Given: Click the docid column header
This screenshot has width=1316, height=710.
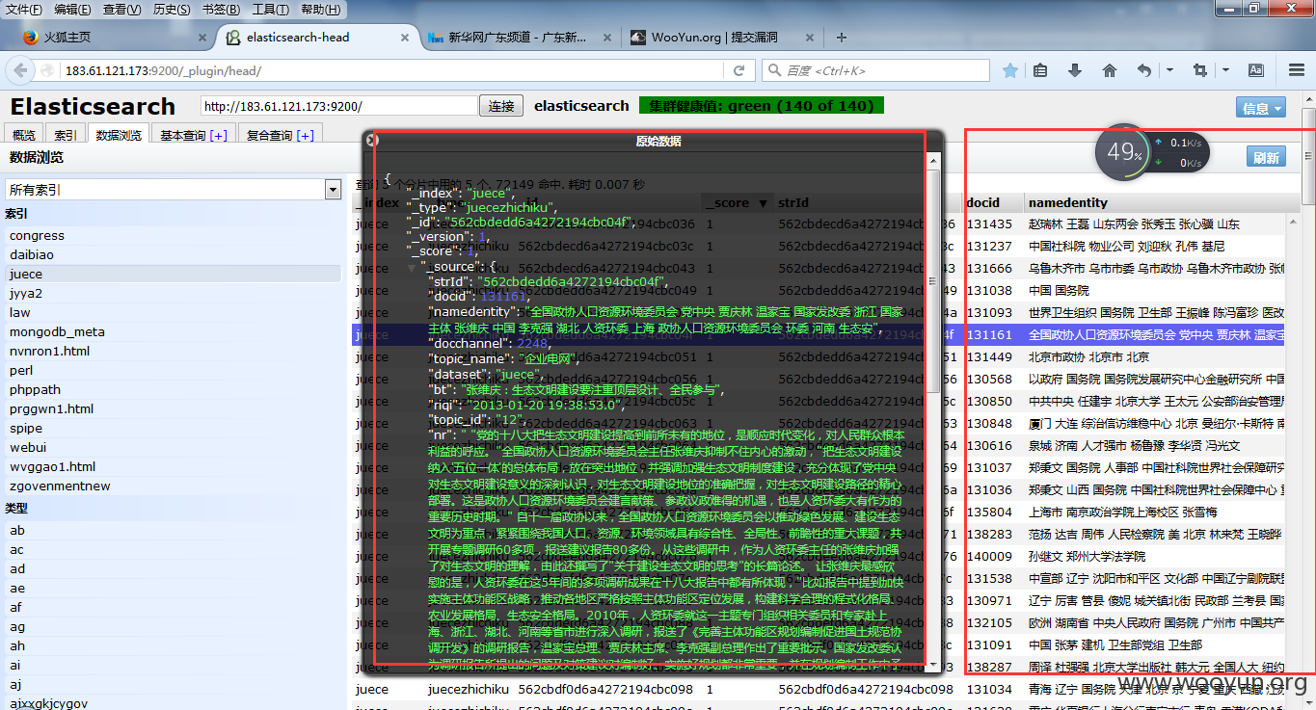Looking at the screenshot, I should [x=993, y=202].
